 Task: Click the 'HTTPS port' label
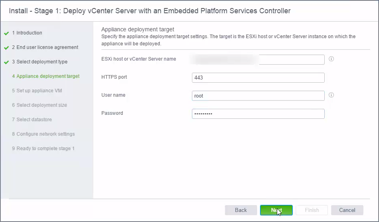114,77
